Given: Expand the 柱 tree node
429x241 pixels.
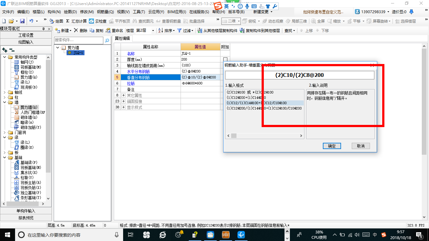Looking at the screenshot, I should pos(5,97).
